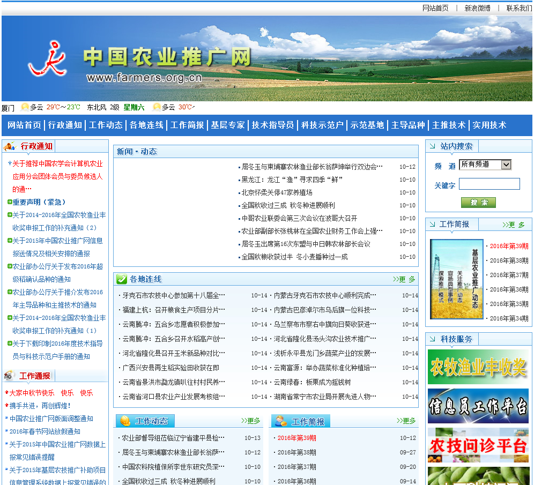The width and height of the screenshot is (534, 485).
Task: Open news 全国秋粮收获过半 冬小麦播种过一成
Action: 294,257
